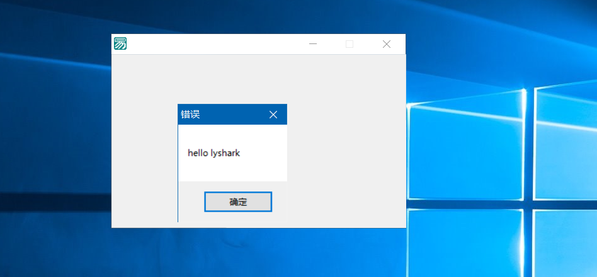Click the 确定 button in the error dialog
Image resolution: width=597 pixels, height=277 pixels.
[x=238, y=202]
